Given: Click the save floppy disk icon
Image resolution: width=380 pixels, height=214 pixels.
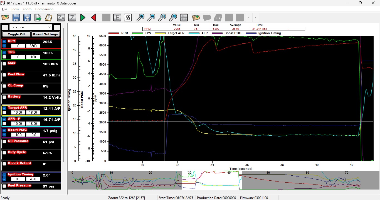Looking at the screenshot, I should click(16, 18).
